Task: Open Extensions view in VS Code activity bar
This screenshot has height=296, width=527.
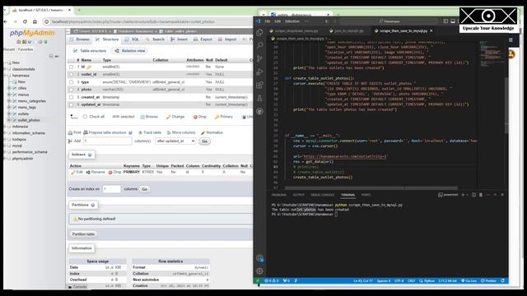Action: (x=259, y=85)
